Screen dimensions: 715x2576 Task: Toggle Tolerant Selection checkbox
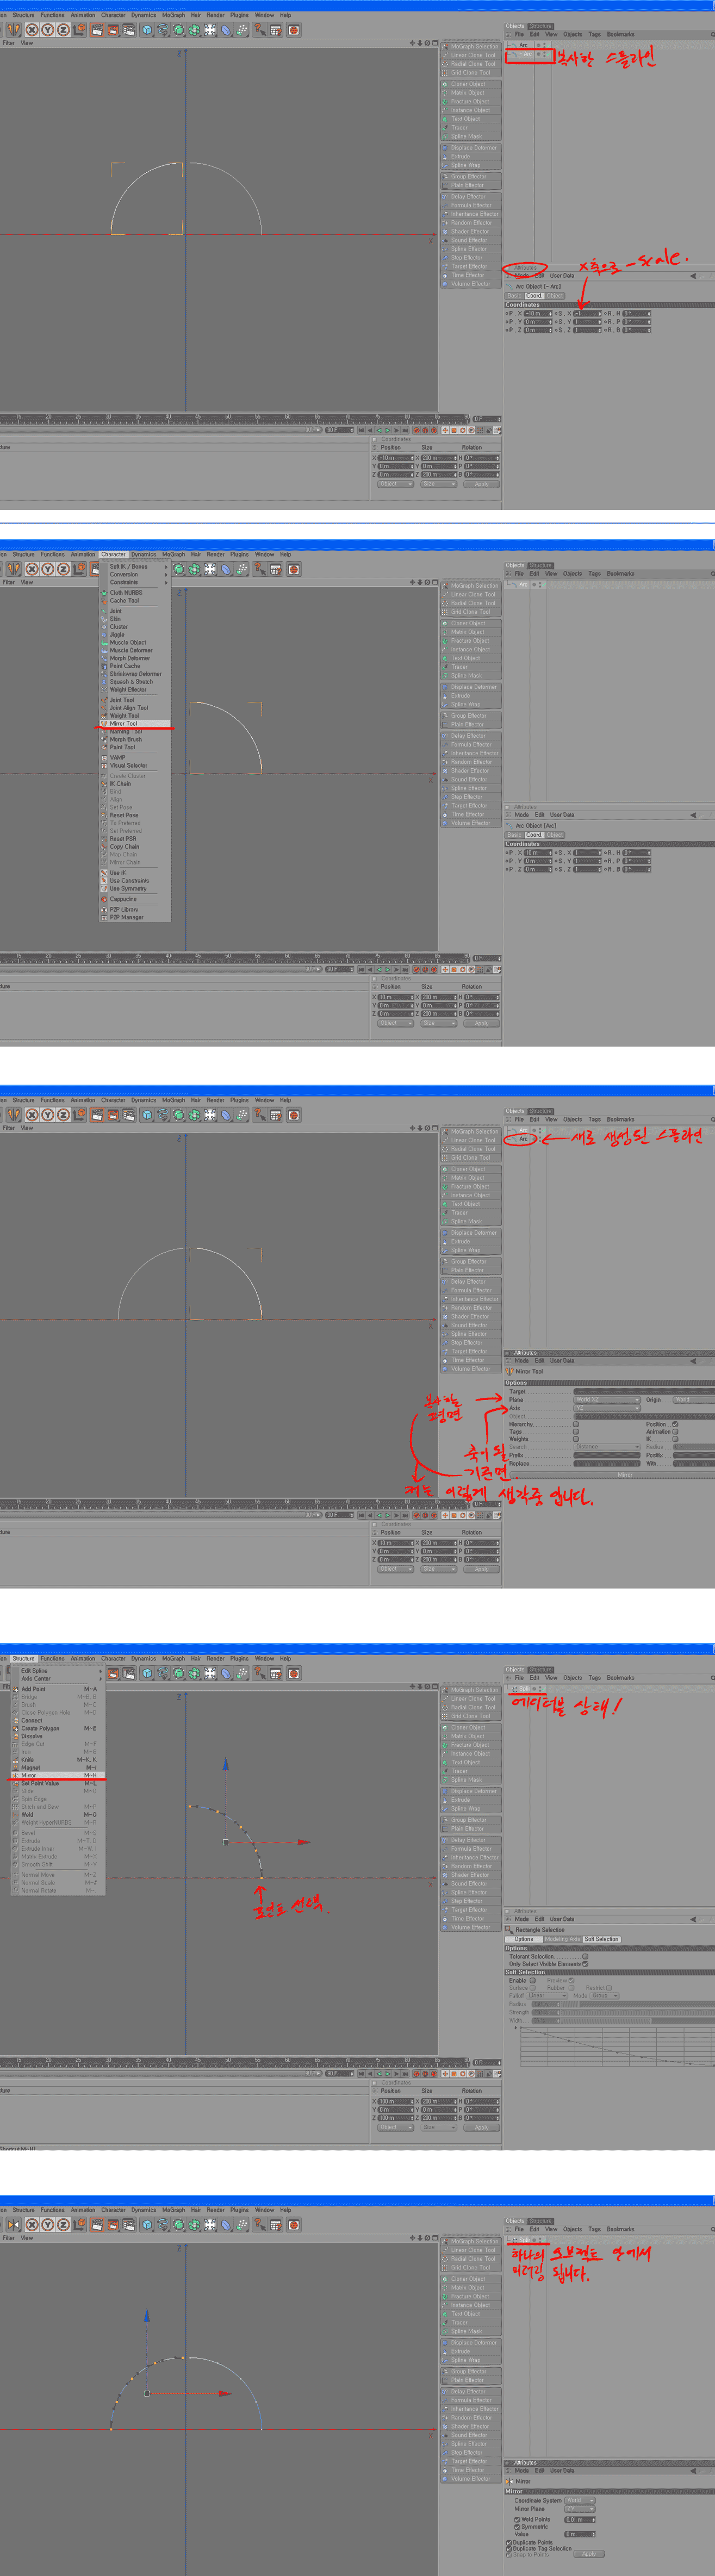tap(585, 1956)
